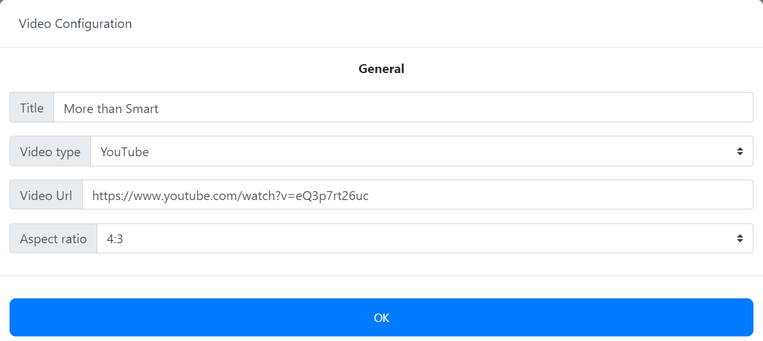
Task: Click the Title label addon
Action: click(x=32, y=108)
